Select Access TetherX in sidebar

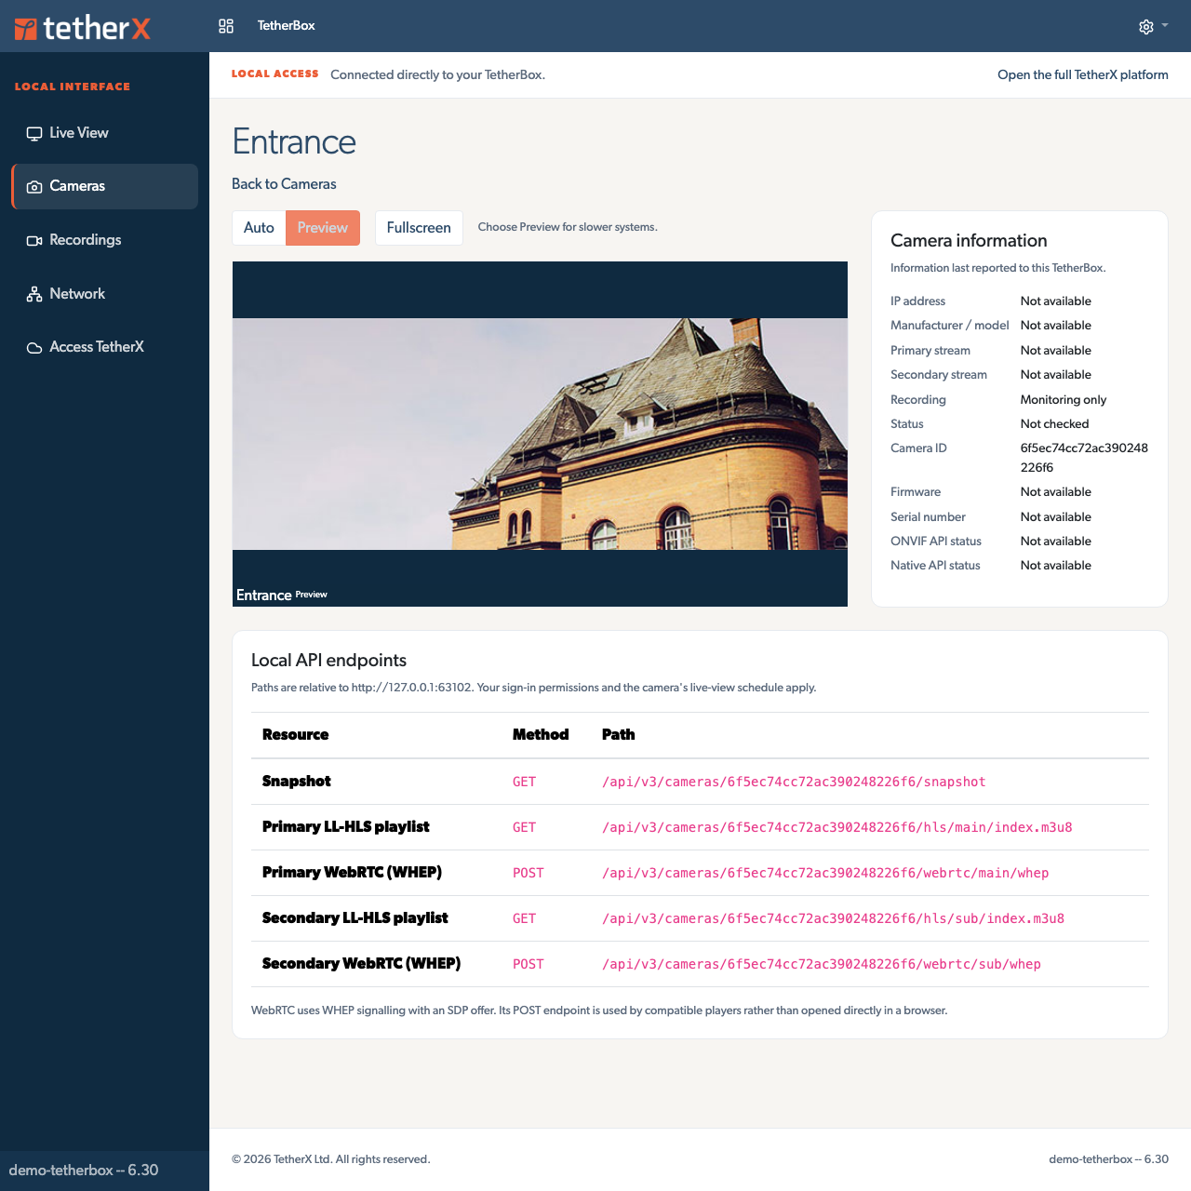click(104, 347)
